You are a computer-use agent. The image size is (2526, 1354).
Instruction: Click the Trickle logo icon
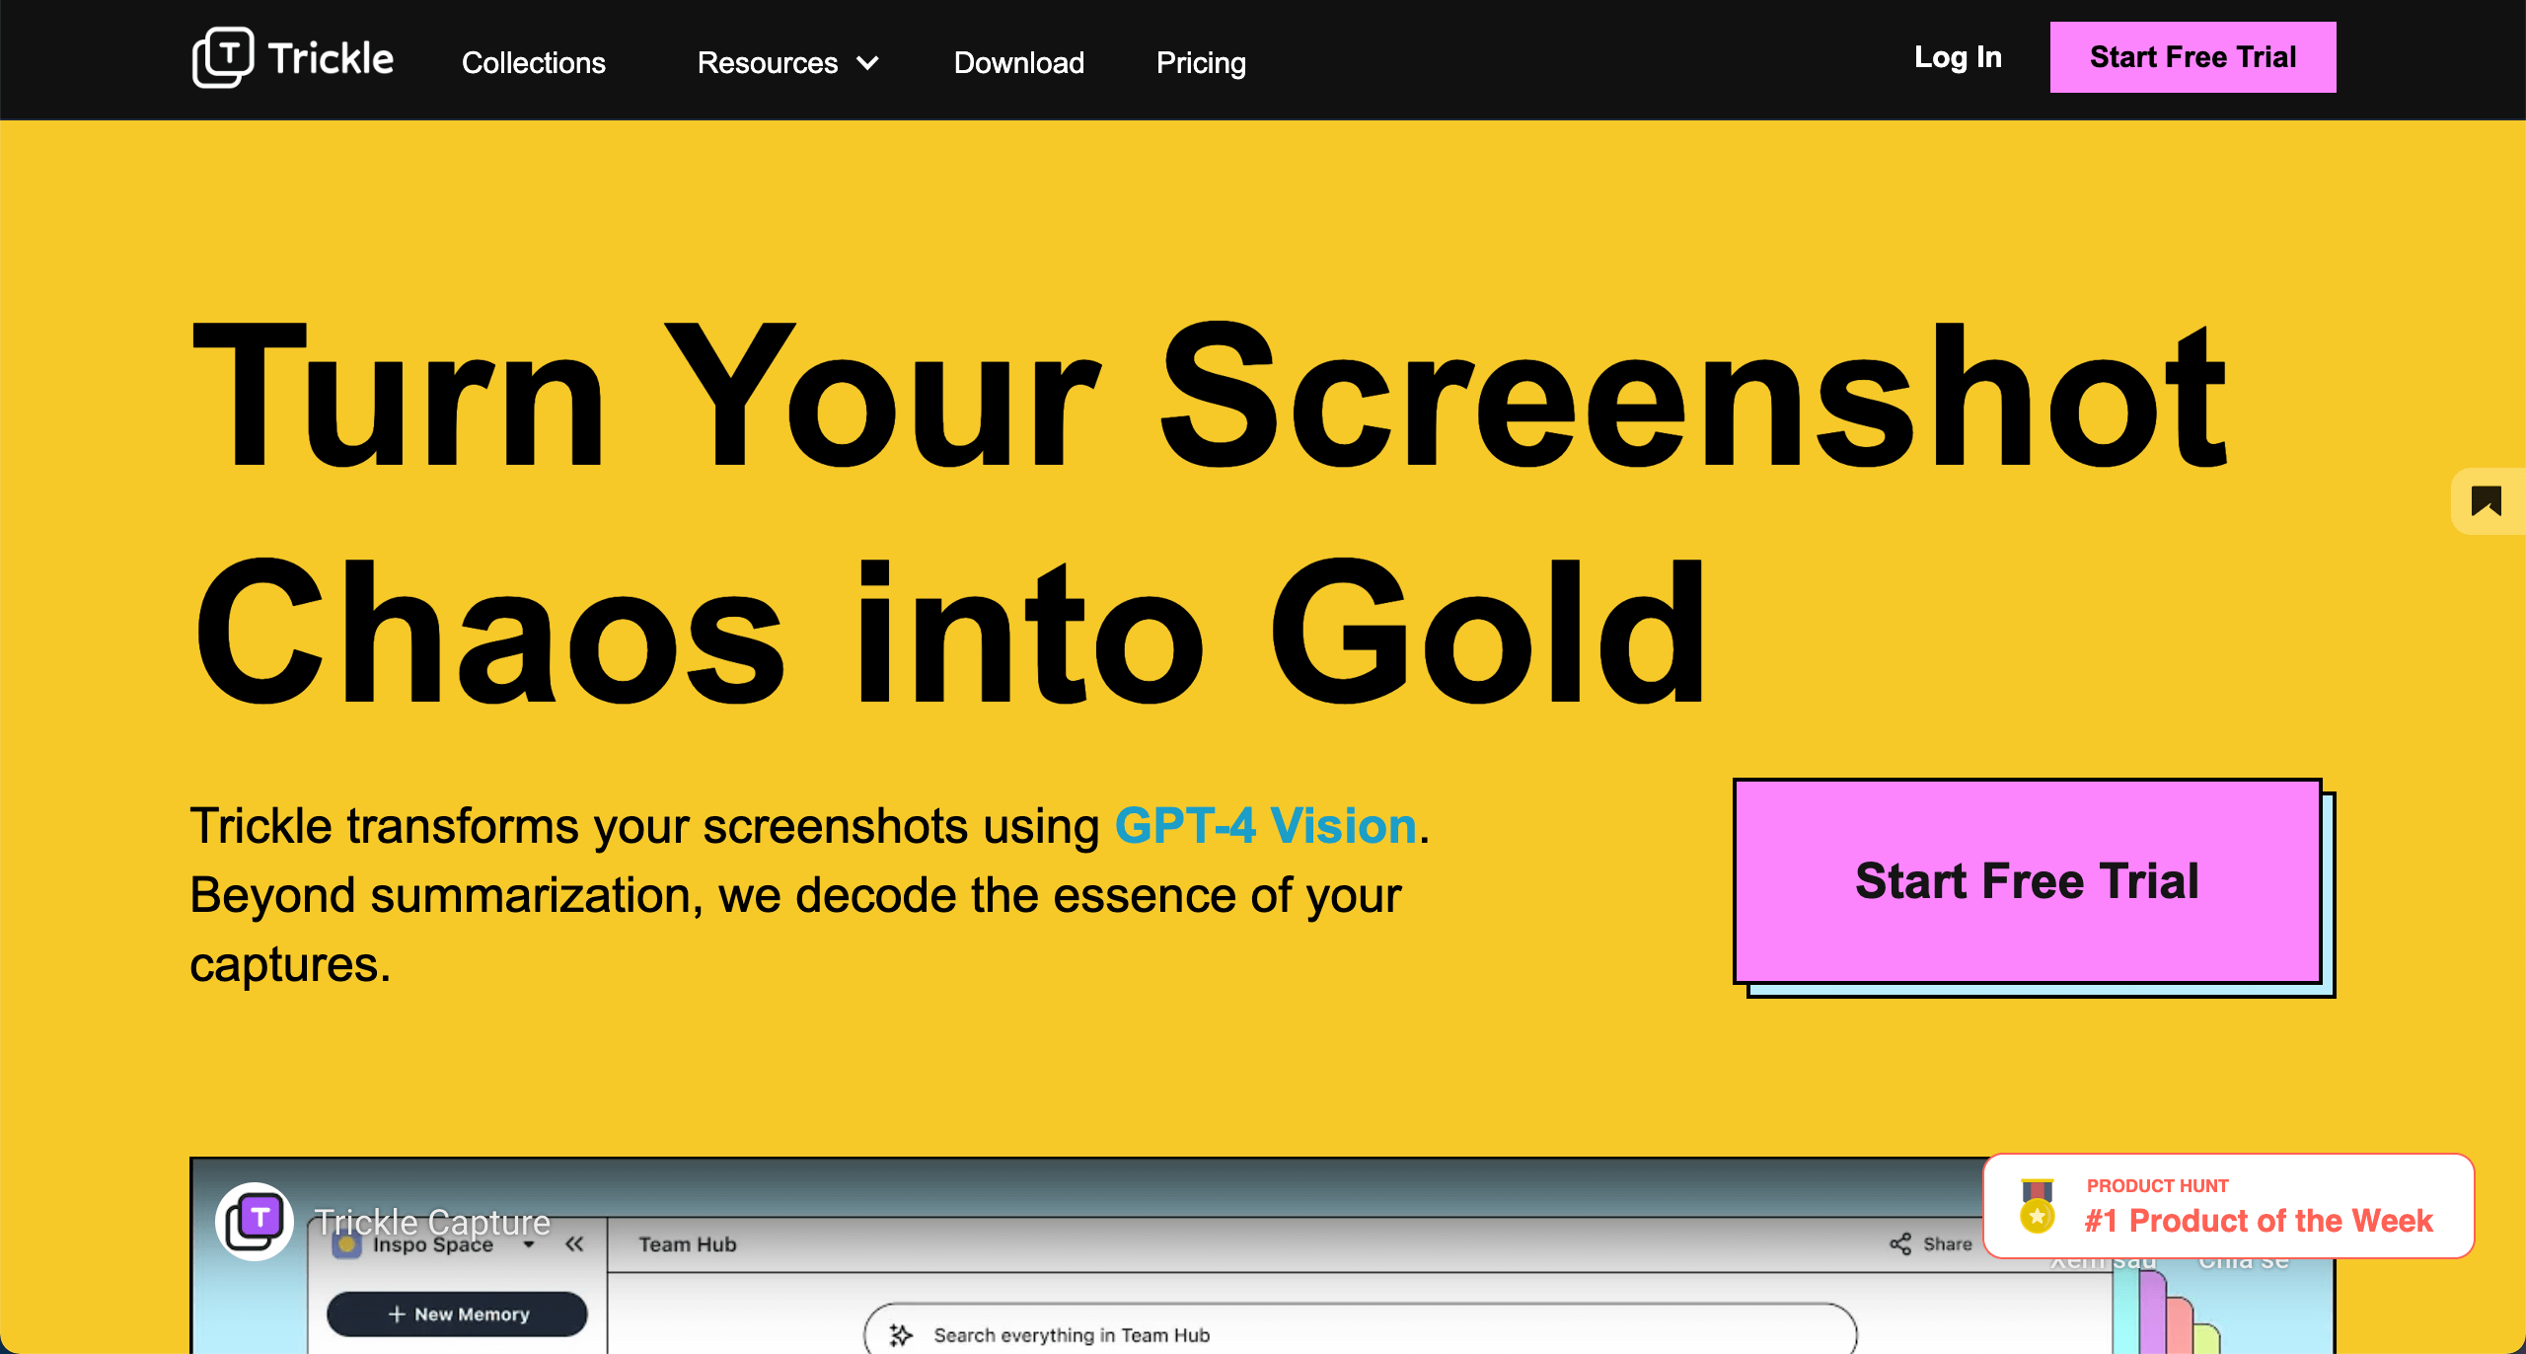click(223, 57)
